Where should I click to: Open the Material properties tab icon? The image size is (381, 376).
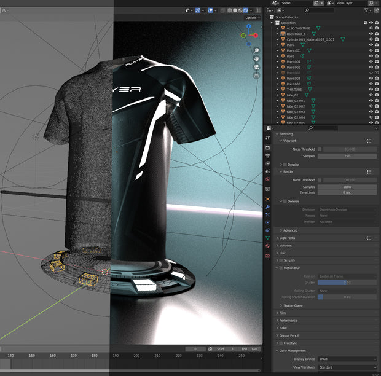[x=268, y=246]
